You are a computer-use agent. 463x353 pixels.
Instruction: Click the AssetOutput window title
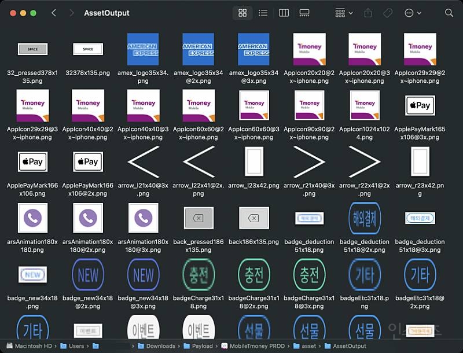[106, 13]
